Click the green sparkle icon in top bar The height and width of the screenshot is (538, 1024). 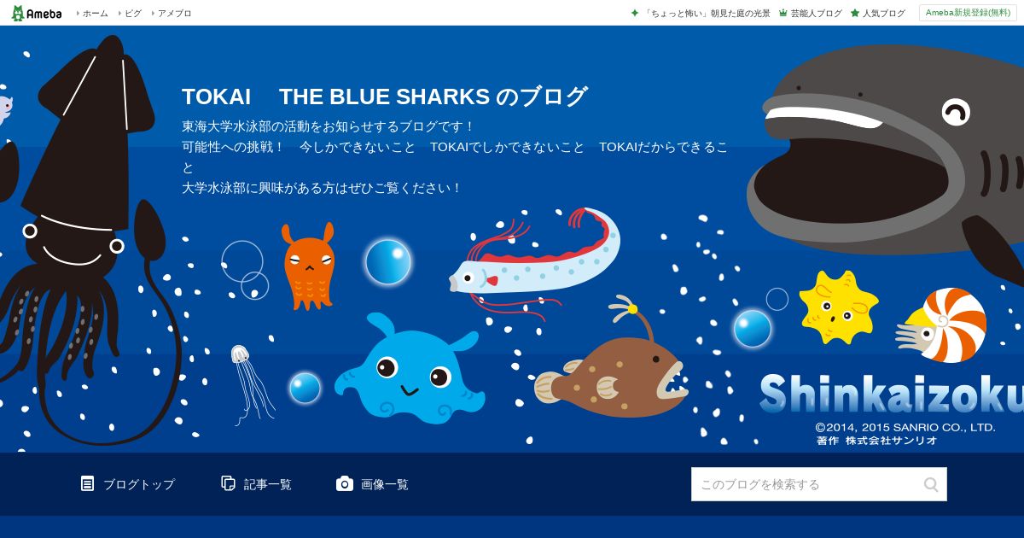coord(635,13)
